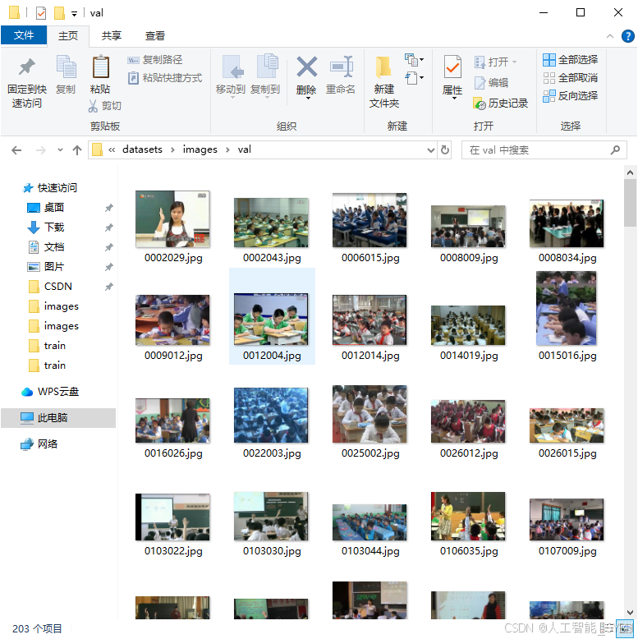Image resolution: width=638 pixels, height=639 pixels.
Task: Open the title bar quick access dropdown
Action: [74, 14]
